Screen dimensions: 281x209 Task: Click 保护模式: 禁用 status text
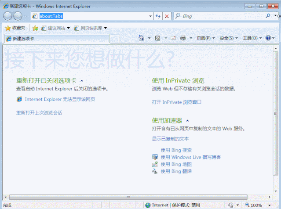pos(186,205)
